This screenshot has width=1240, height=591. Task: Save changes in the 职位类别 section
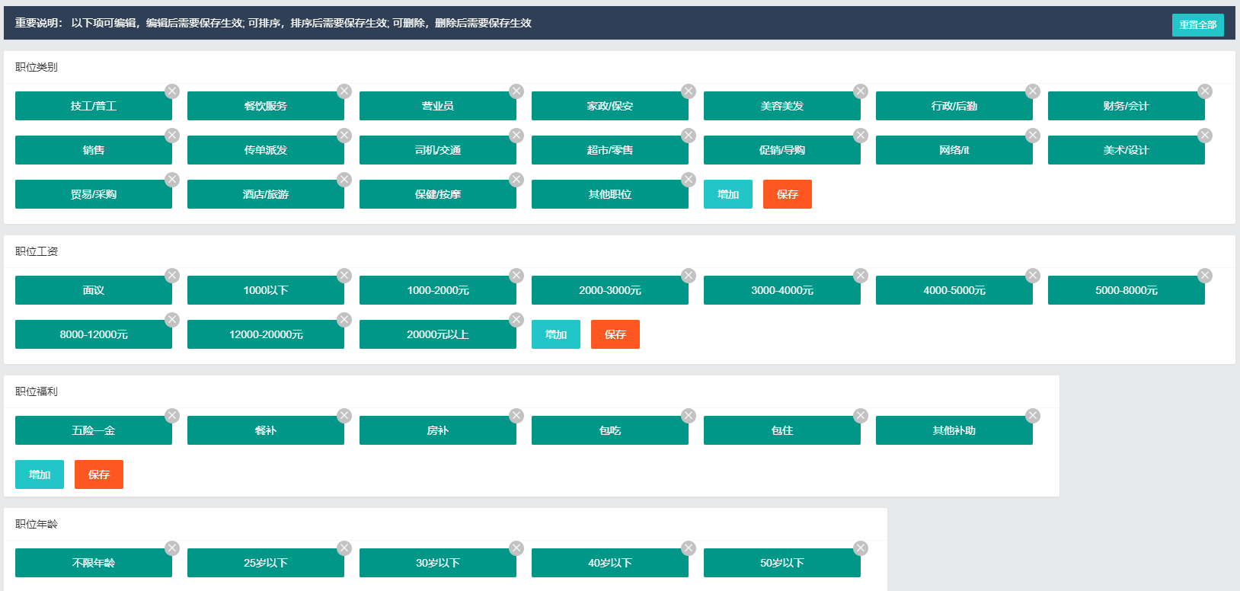pyautogui.click(x=787, y=194)
